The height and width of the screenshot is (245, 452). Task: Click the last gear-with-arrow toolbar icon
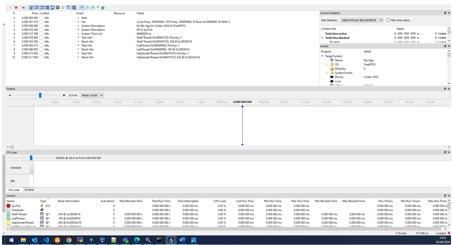103,7
